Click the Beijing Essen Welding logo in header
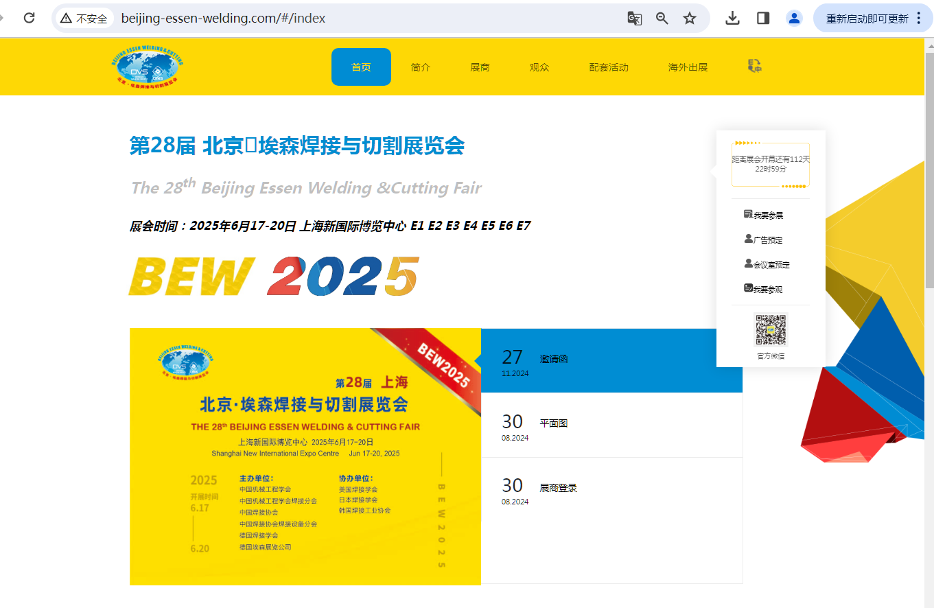Screen dimensions: 934x608 148,66
